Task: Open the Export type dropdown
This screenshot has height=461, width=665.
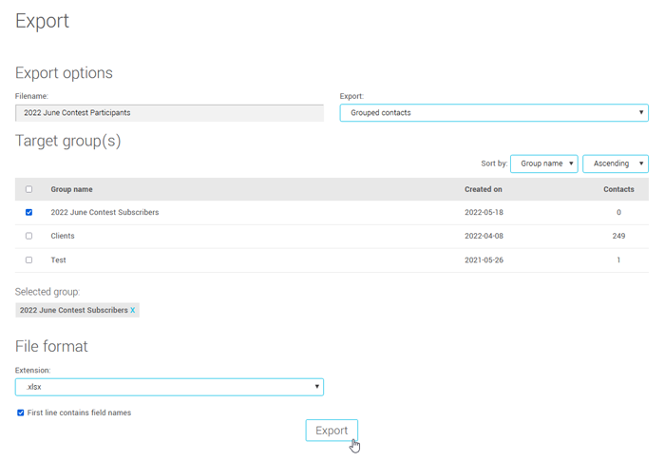Action: pos(493,112)
